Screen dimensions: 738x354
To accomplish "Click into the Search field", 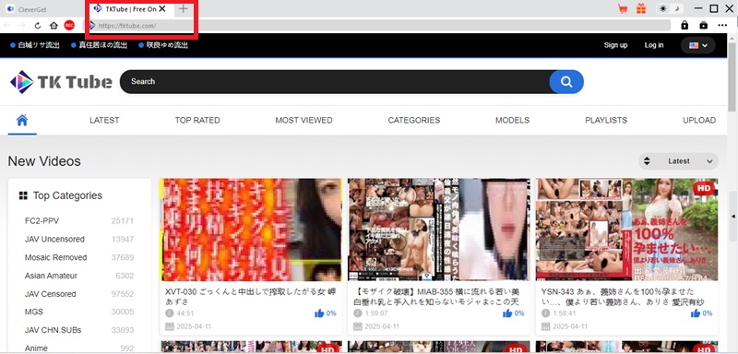I will click(334, 82).
